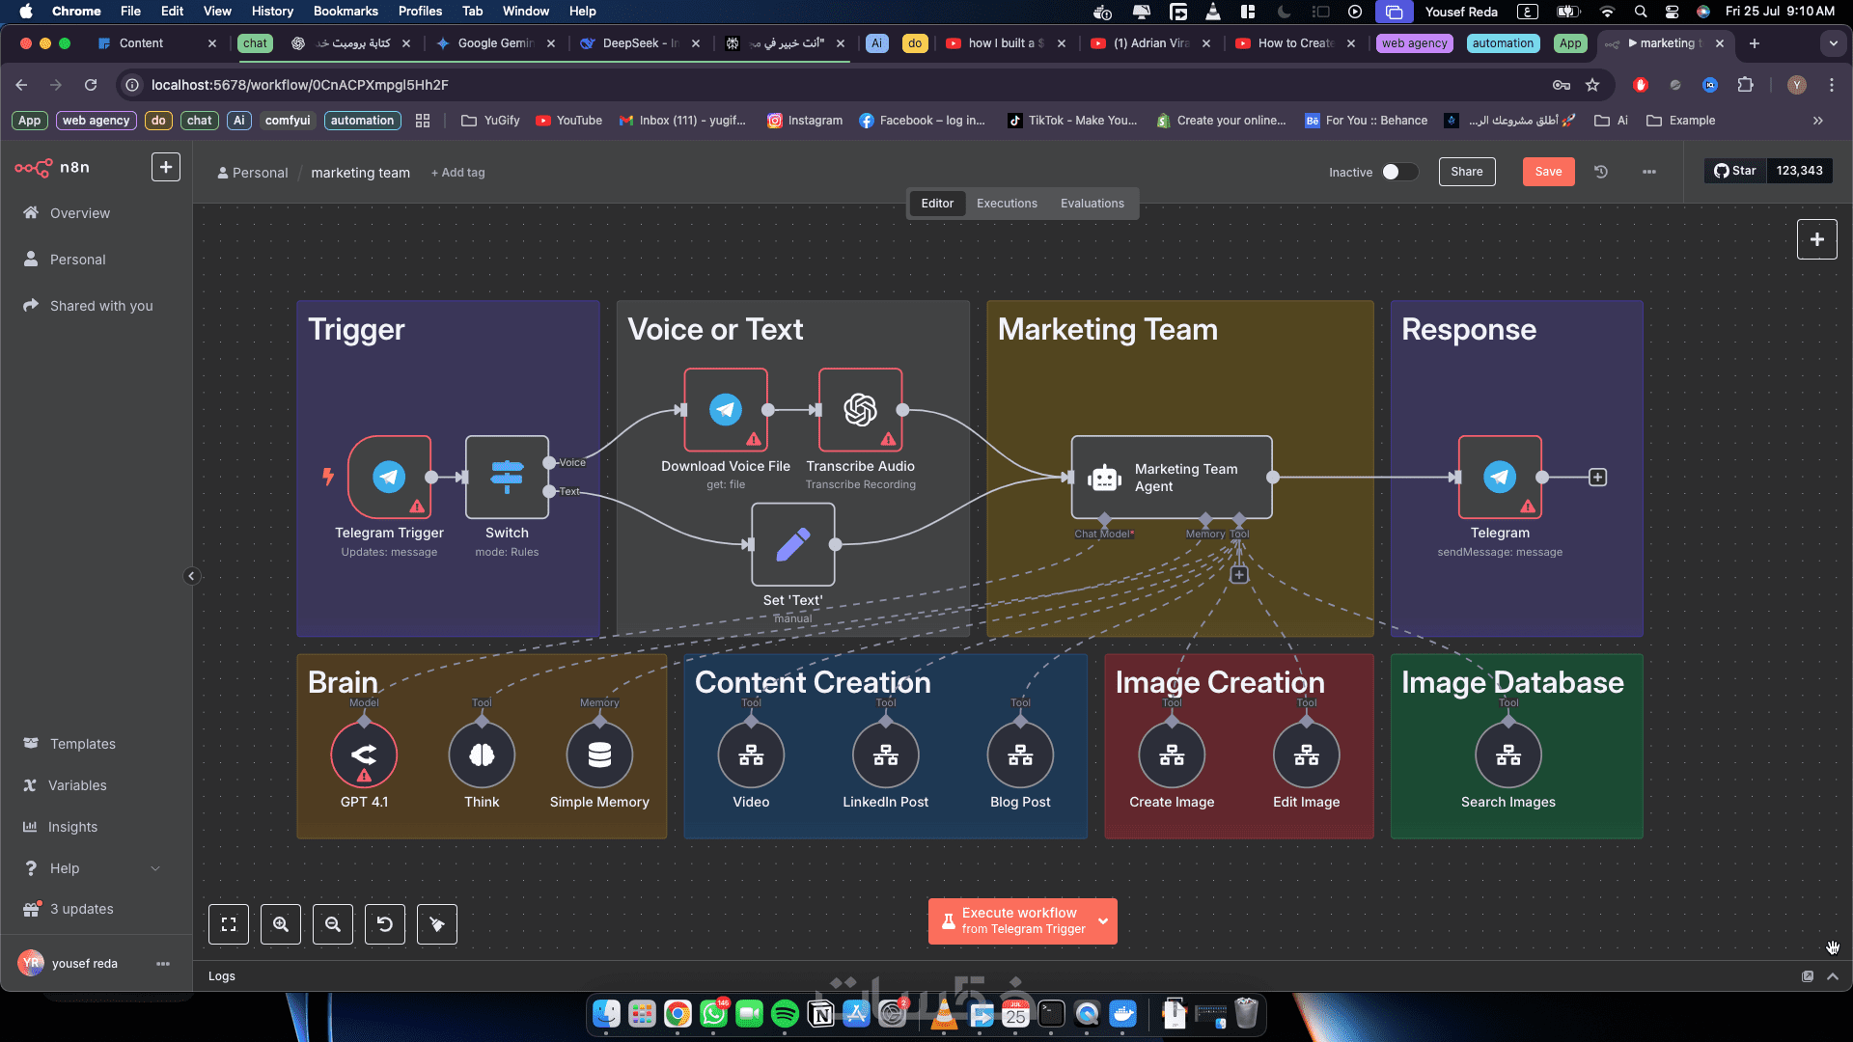Open the Bookmarks menu in menu bar
Viewport: 1853px width, 1042px height.
[x=346, y=12]
